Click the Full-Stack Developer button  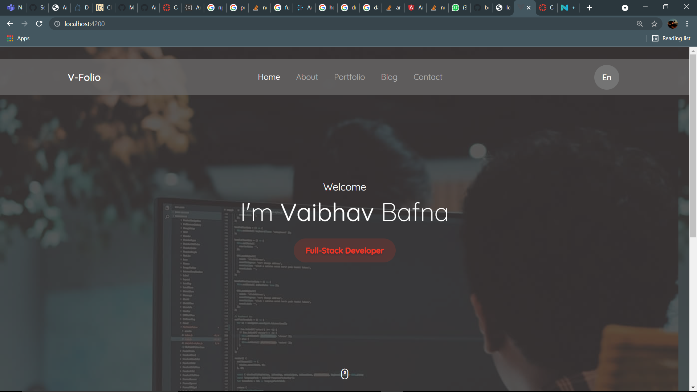click(x=344, y=250)
